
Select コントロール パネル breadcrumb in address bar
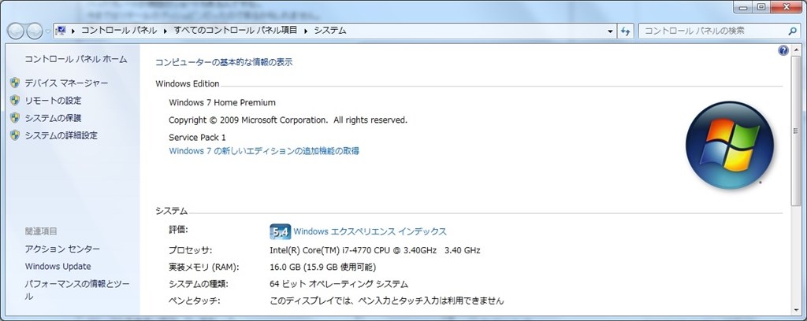point(119,31)
